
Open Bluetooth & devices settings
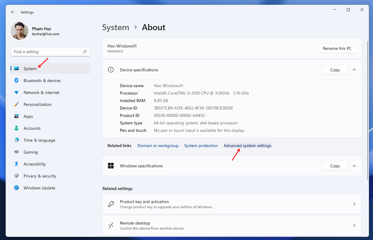(x=50, y=80)
